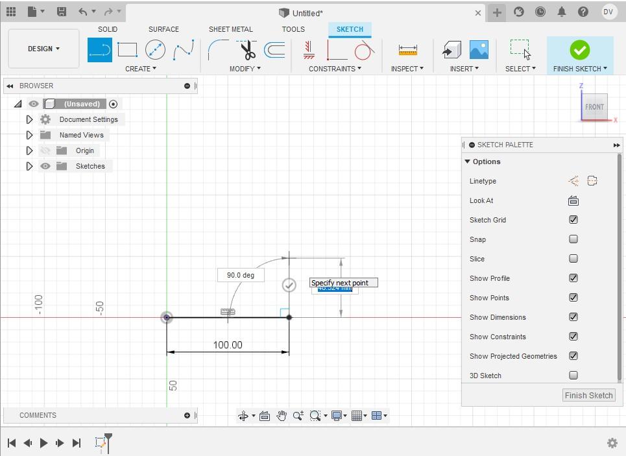The image size is (626, 456).
Task: Switch to the SURFACE tab
Action: [163, 29]
